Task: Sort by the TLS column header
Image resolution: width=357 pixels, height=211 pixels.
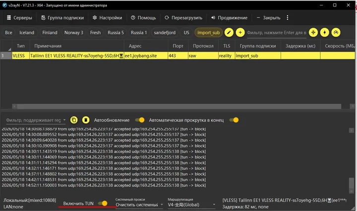Action: click(x=227, y=46)
